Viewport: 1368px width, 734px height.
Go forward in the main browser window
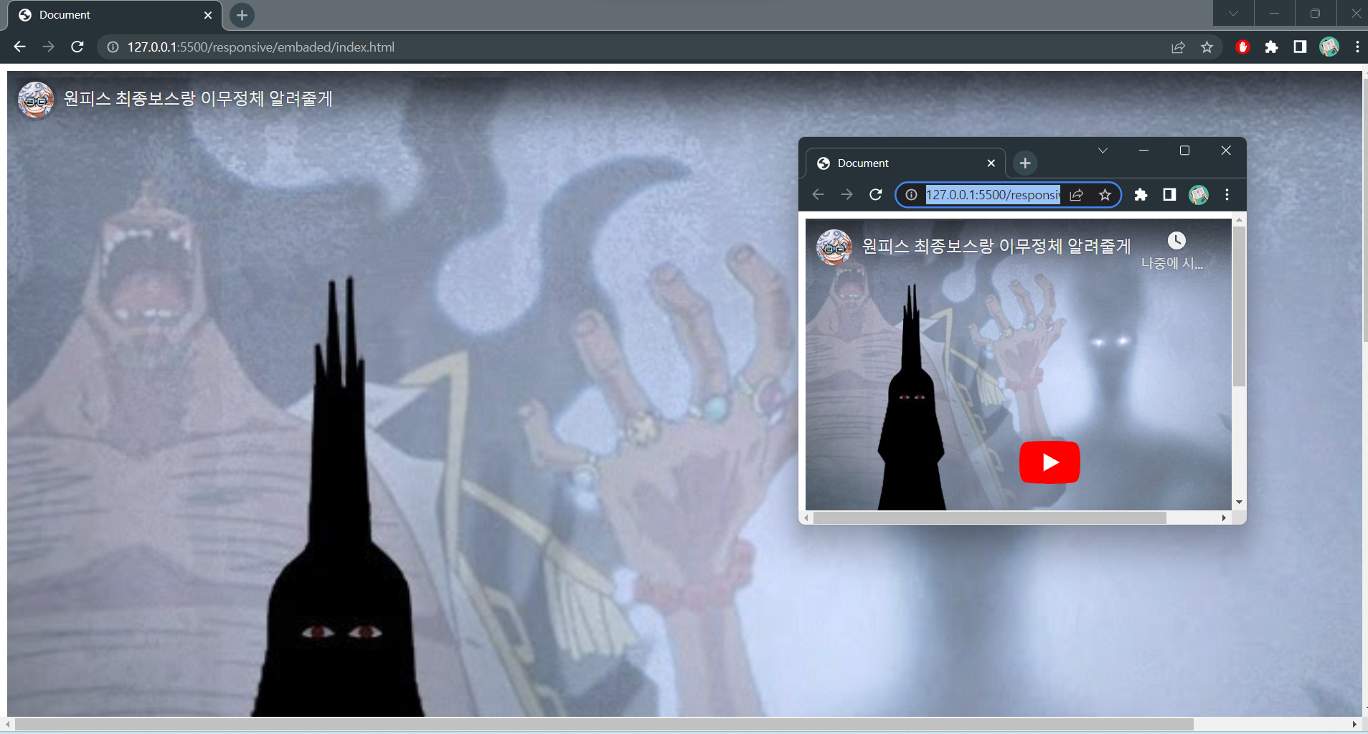[48, 47]
